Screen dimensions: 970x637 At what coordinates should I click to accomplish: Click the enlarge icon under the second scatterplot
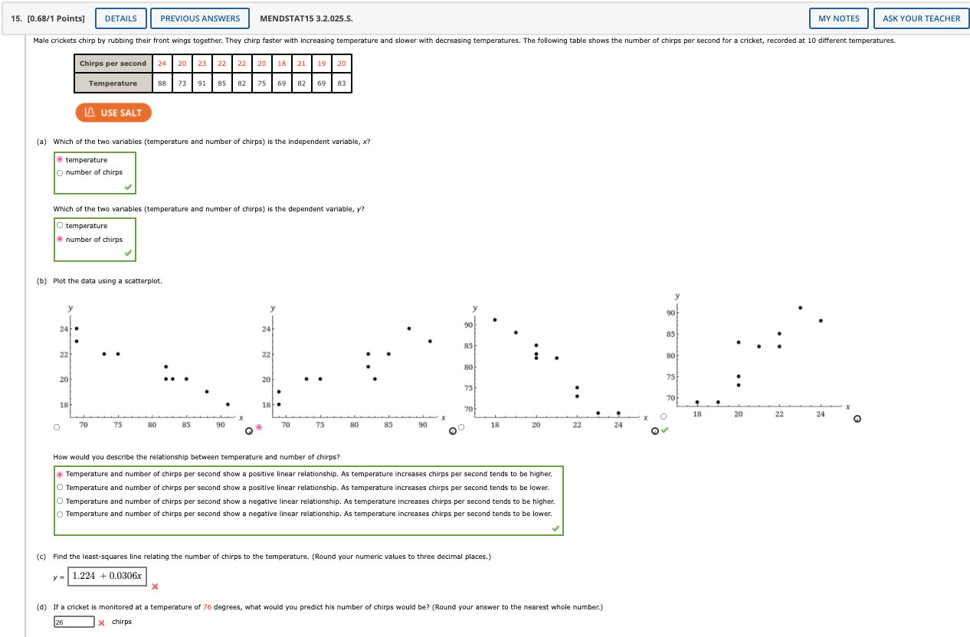pos(452,431)
